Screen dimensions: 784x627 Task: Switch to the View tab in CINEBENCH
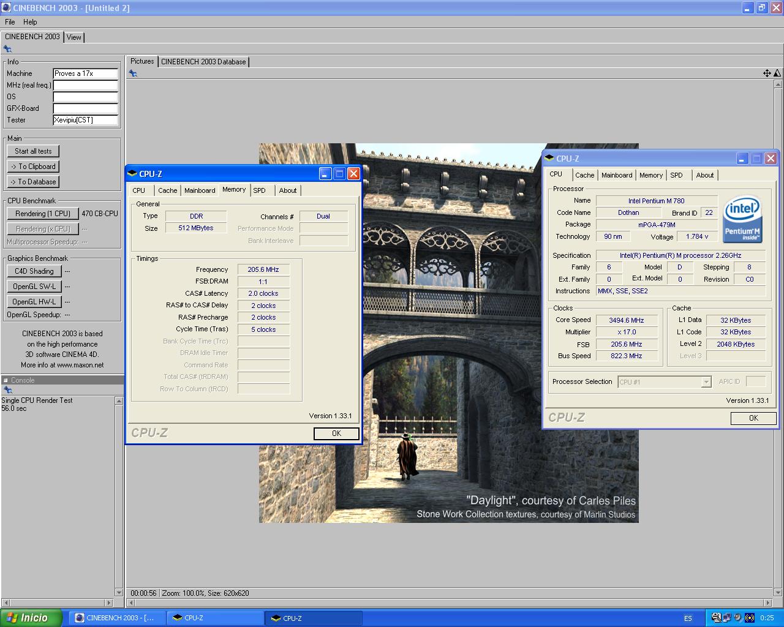coord(73,37)
